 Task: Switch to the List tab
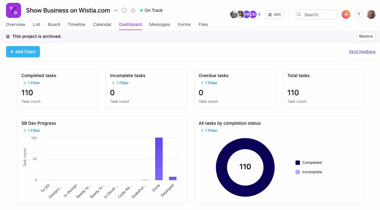point(37,24)
